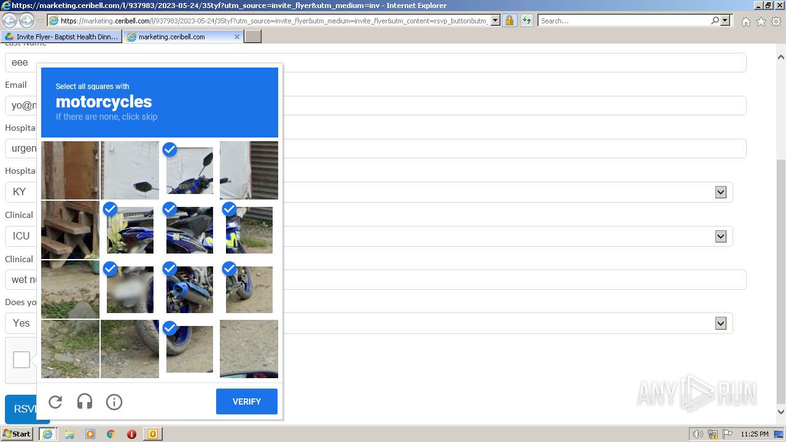Select top-right corrugated metal square
Image resolution: width=786 pixels, height=442 pixels.
[249, 170]
